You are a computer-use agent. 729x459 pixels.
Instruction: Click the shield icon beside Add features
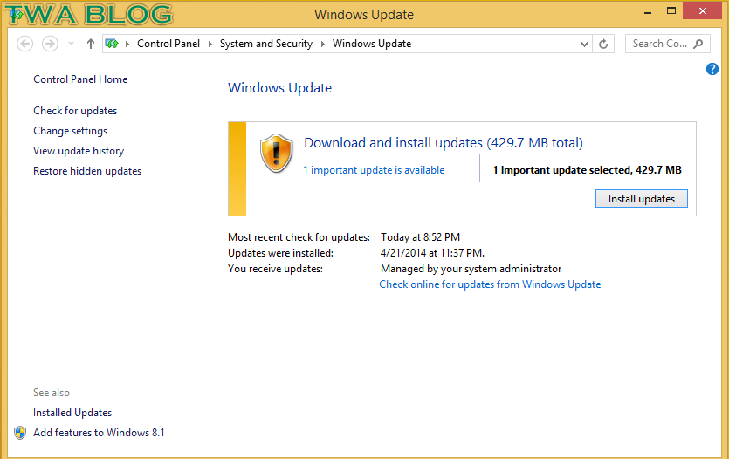point(20,433)
